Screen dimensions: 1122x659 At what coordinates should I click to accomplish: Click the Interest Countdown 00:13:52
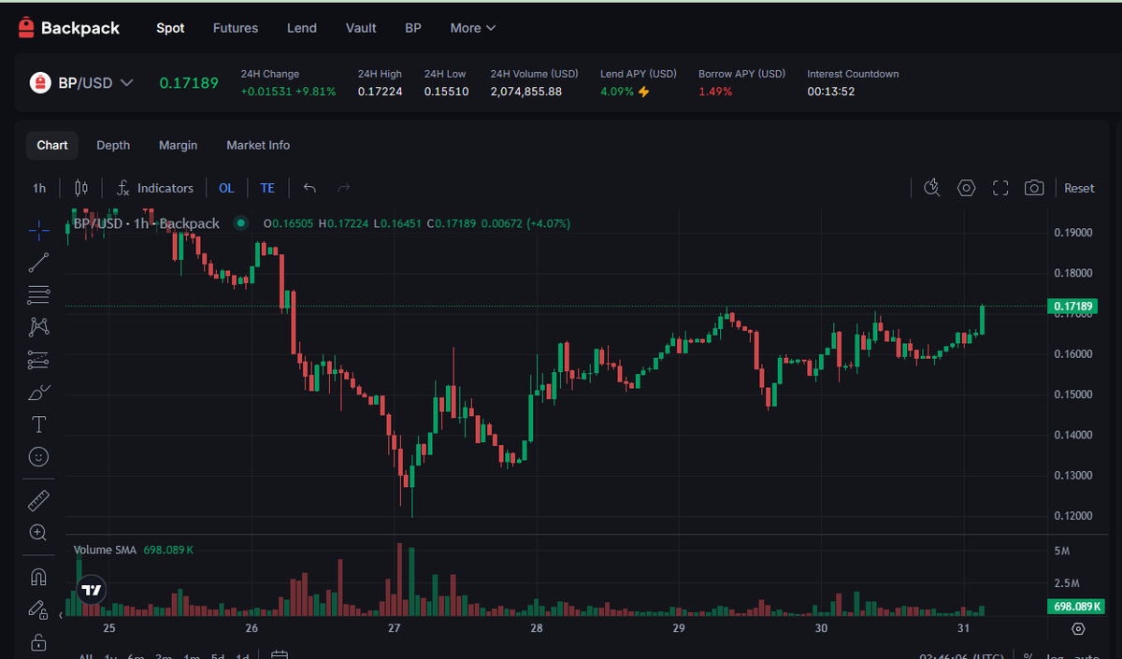[x=831, y=92]
